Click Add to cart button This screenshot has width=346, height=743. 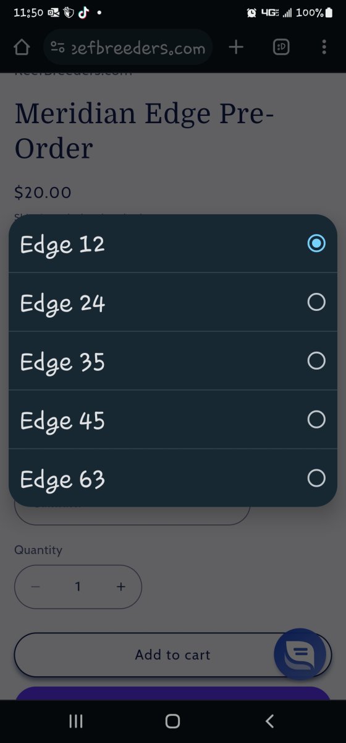pyautogui.click(x=173, y=655)
